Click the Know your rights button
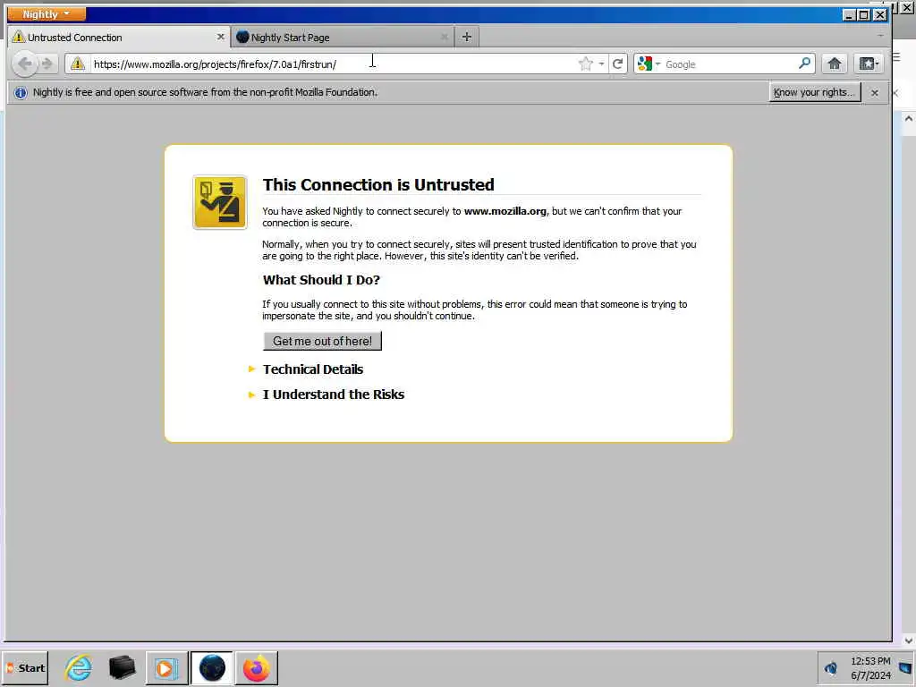The image size is (916, 687). click(814, 92)
